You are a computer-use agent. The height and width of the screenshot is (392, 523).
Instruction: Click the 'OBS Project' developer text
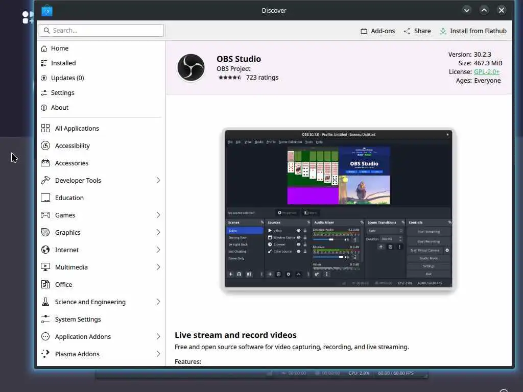click(233, 69)
